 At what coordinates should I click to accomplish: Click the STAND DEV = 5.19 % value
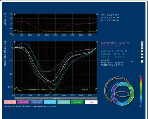pyautogui.click(x=112, y=65)
